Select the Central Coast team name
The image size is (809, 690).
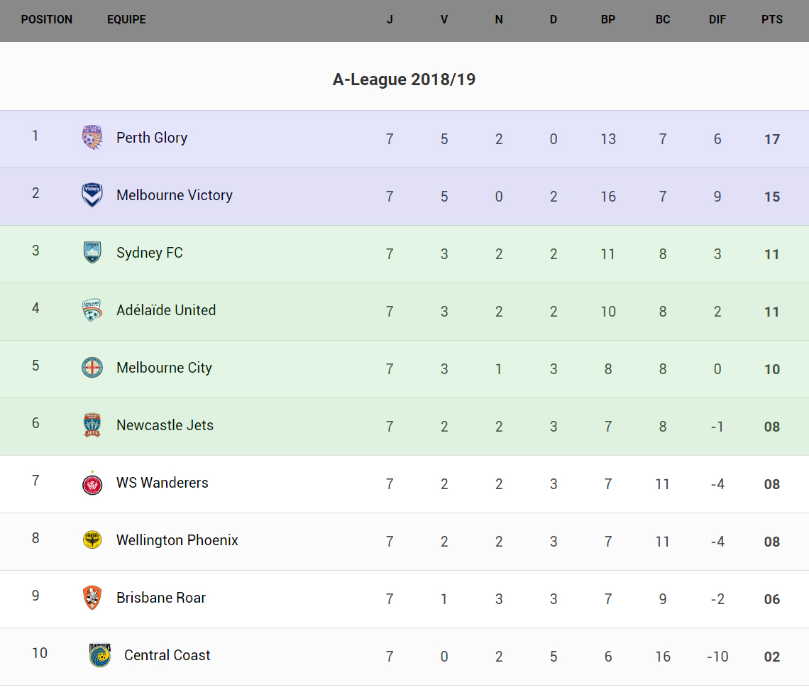pyautogui.click(x=167, y=655)
